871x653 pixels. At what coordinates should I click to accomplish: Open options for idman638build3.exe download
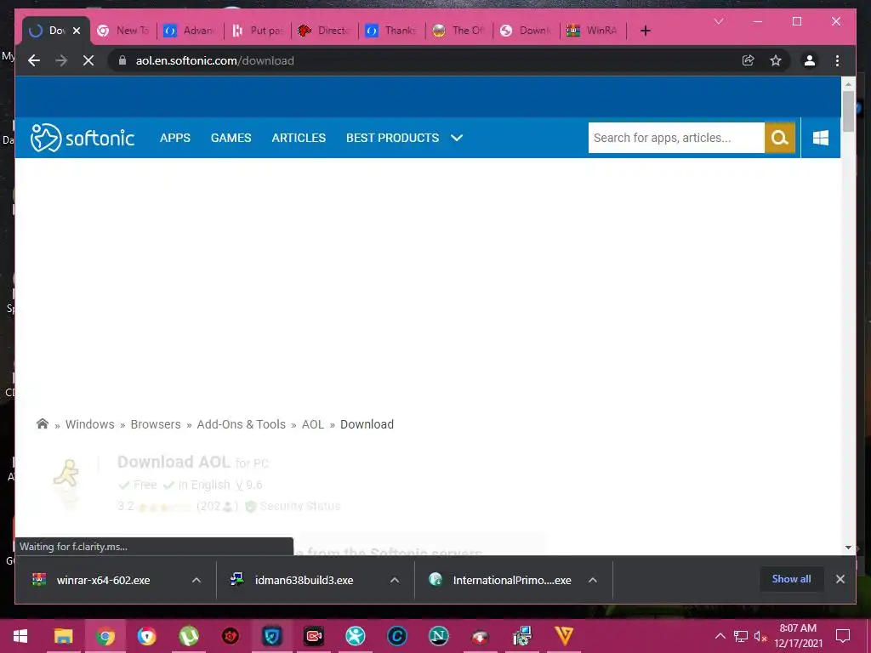click(395, 580)
